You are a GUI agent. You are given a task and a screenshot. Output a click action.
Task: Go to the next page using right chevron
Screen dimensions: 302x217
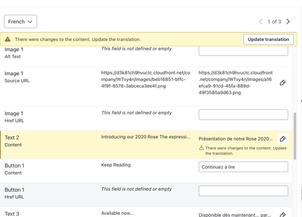[288, 22]
